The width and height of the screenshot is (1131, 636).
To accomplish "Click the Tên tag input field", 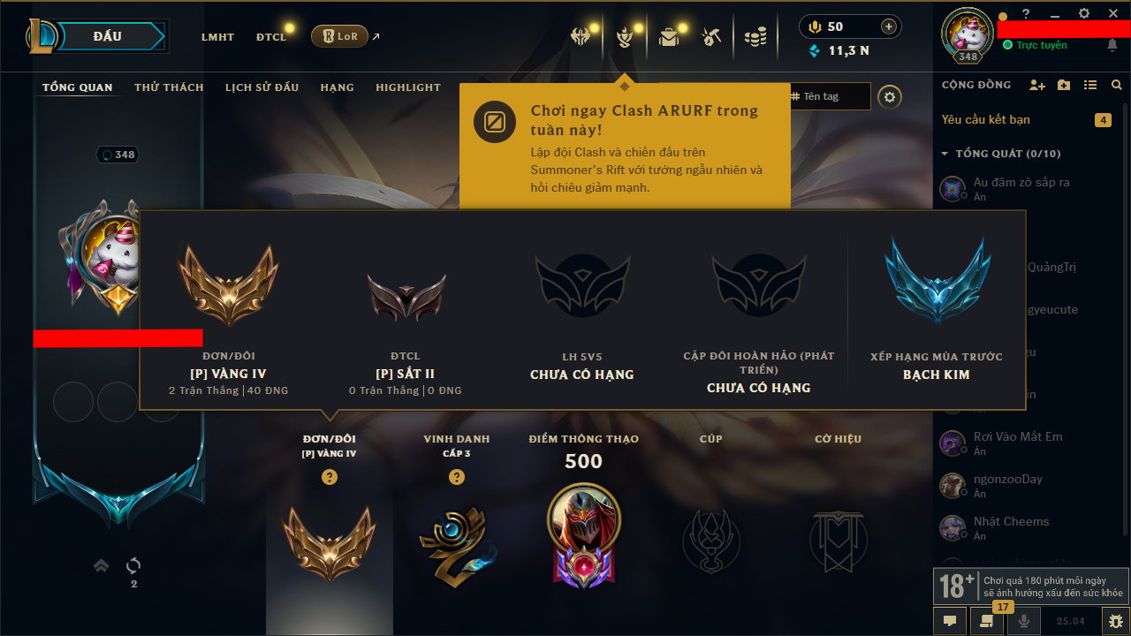I will pos(828,96).
